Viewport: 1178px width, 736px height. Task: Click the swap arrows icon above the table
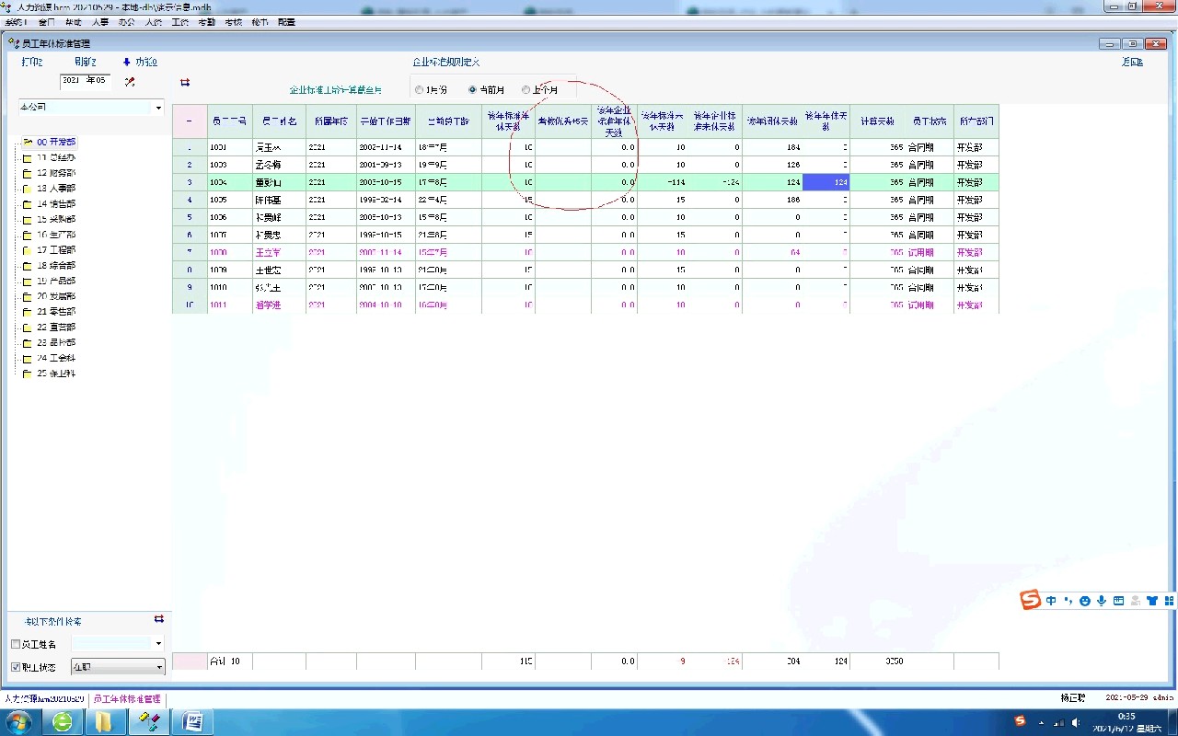185,82
